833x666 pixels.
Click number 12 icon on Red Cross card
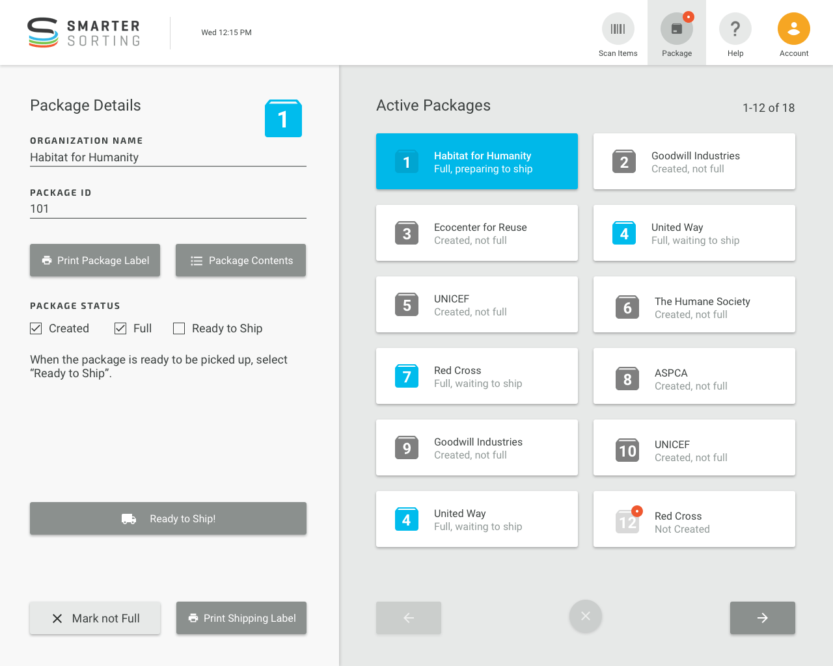pos(627,522)
